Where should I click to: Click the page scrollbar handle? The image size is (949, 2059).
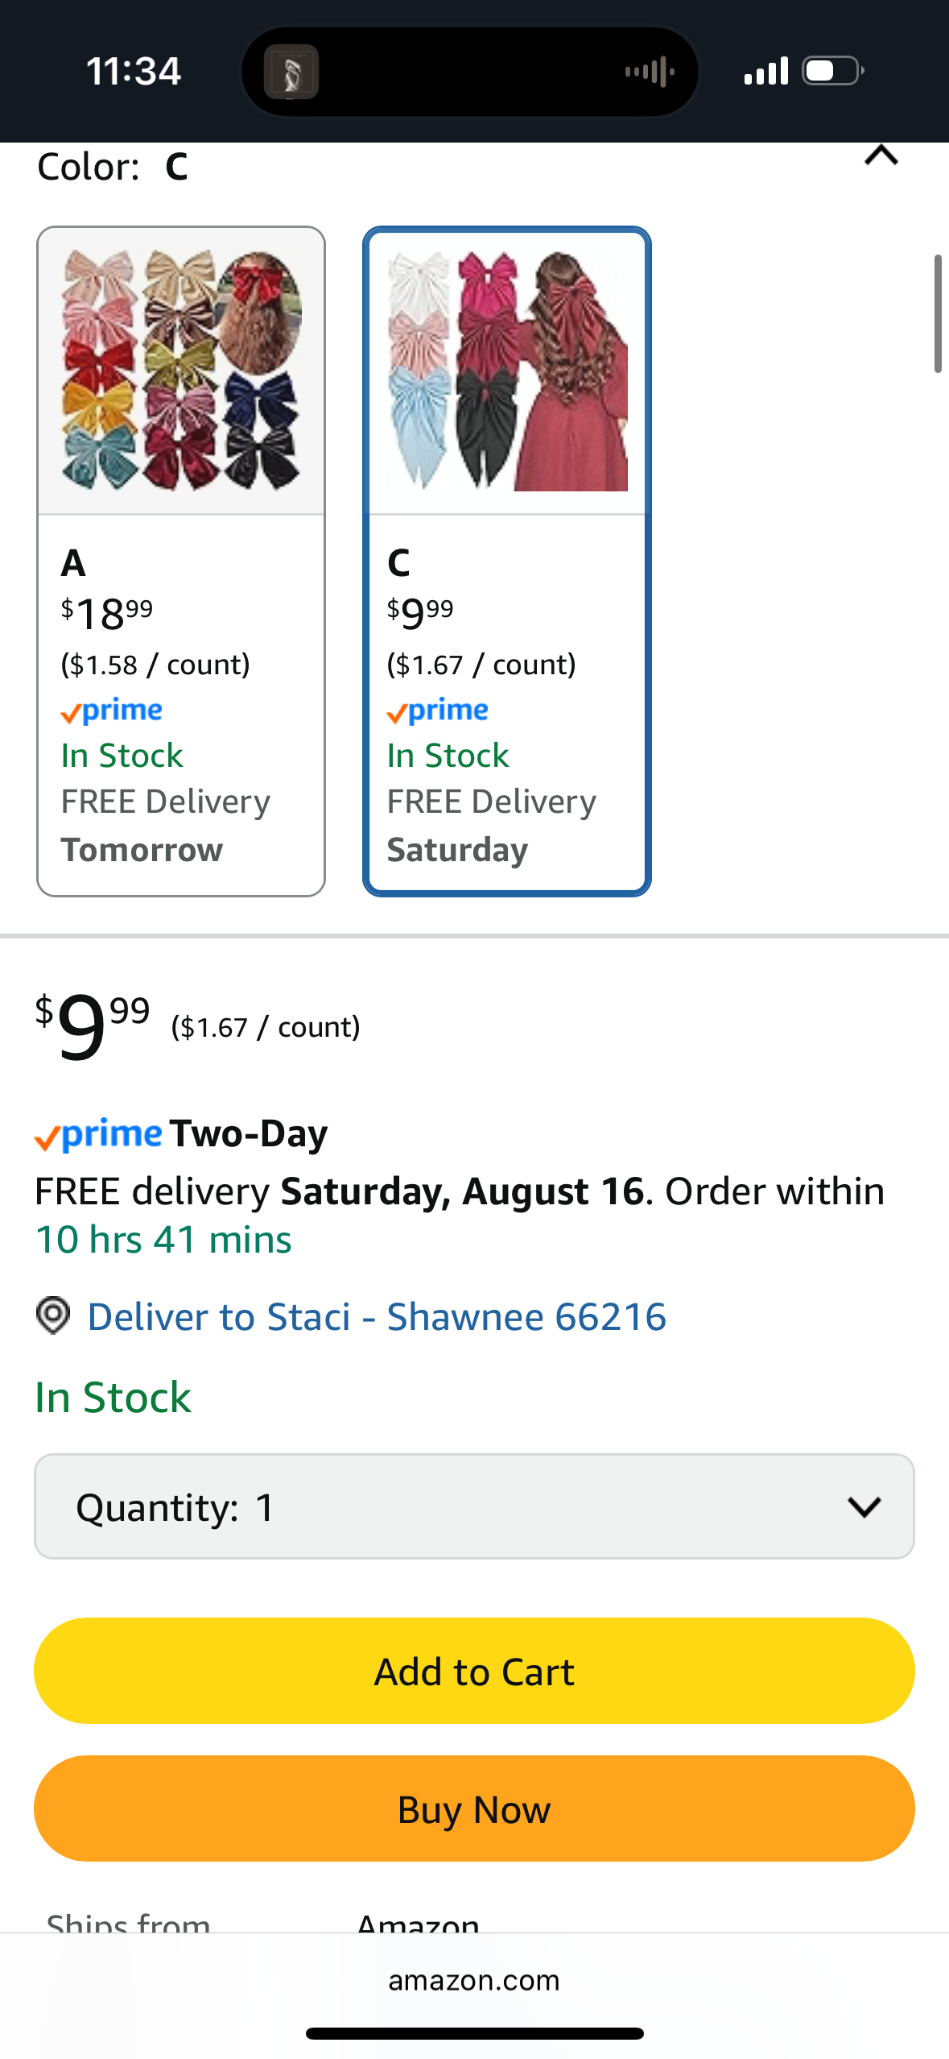[937, 313]
